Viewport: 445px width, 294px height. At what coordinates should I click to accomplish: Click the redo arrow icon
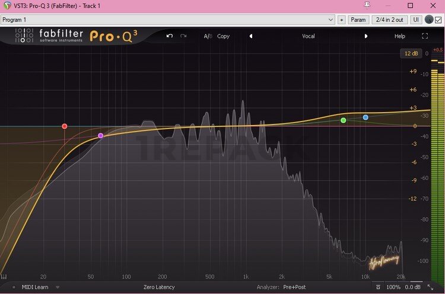[183, 36]
